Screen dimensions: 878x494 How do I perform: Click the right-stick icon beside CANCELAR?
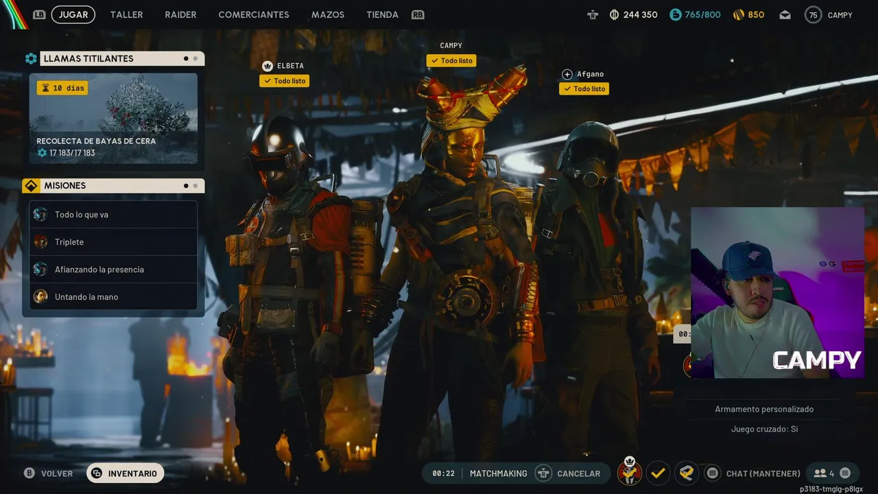(543, 473)
